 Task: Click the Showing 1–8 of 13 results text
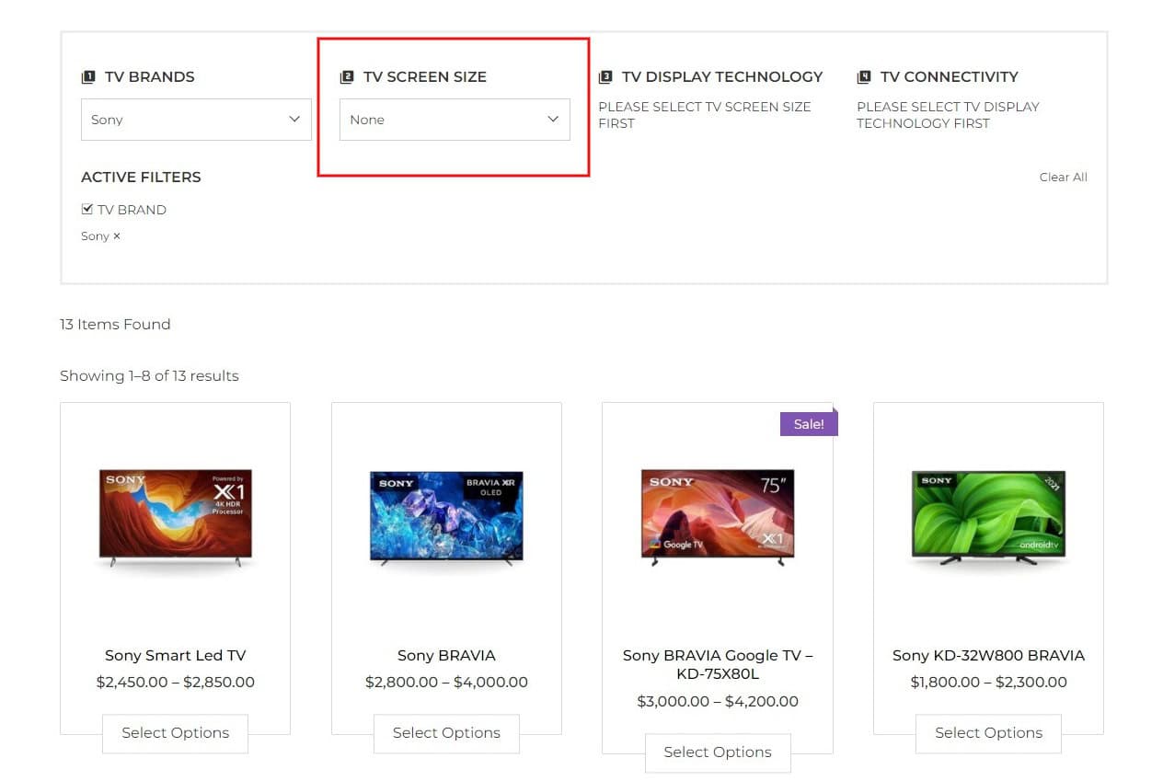click(149, 376)
